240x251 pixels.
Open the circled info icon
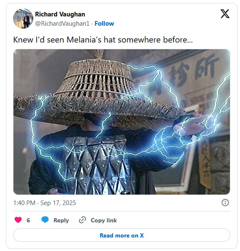(225, 203)
